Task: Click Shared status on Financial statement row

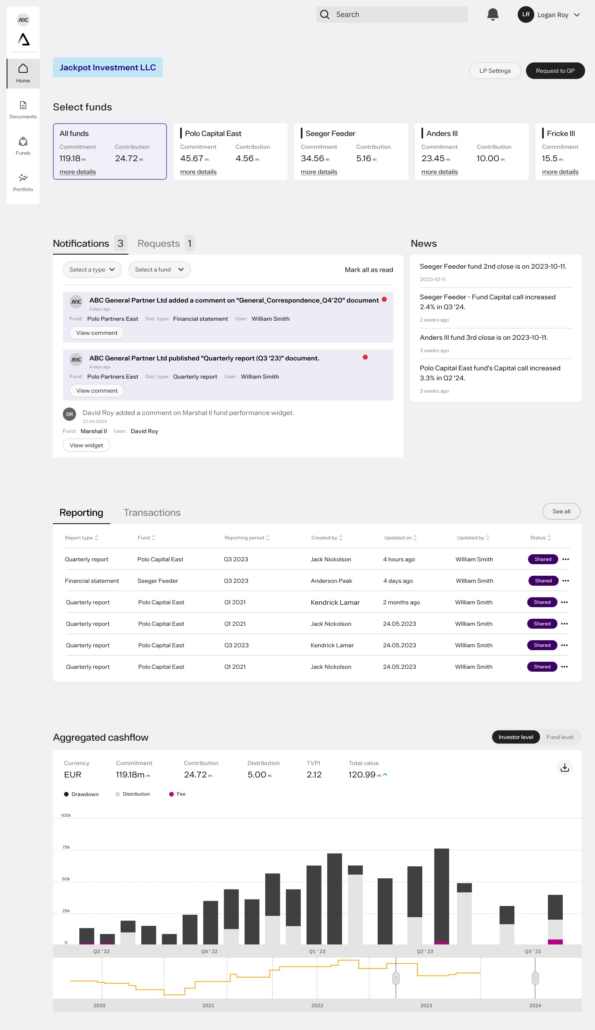Action: click(543, 581)
